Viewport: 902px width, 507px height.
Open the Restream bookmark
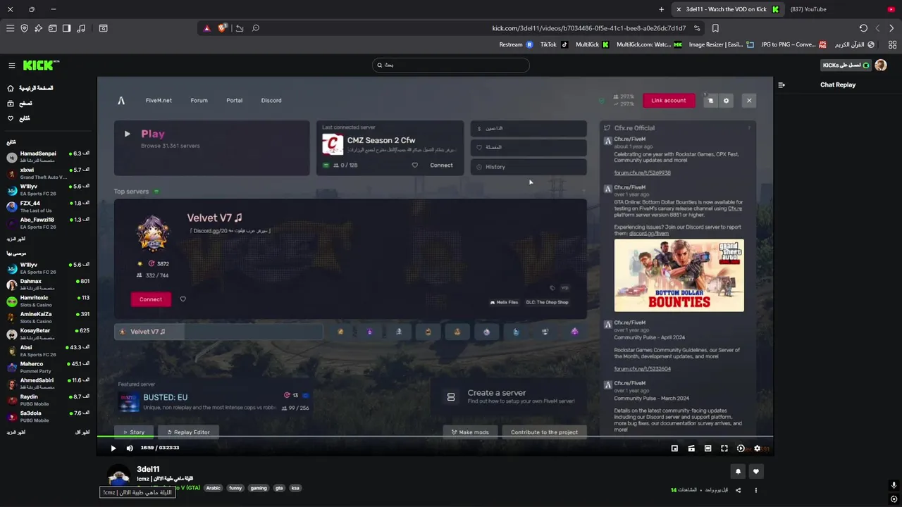click(516, 44)
